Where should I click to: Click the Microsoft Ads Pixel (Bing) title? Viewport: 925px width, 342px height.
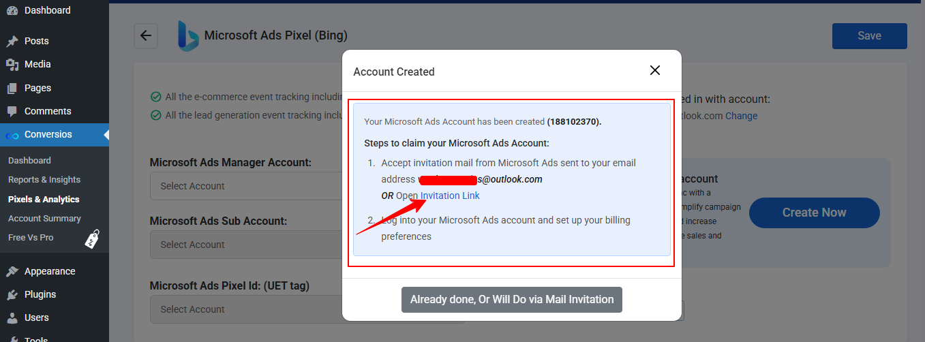coord(276,35)
